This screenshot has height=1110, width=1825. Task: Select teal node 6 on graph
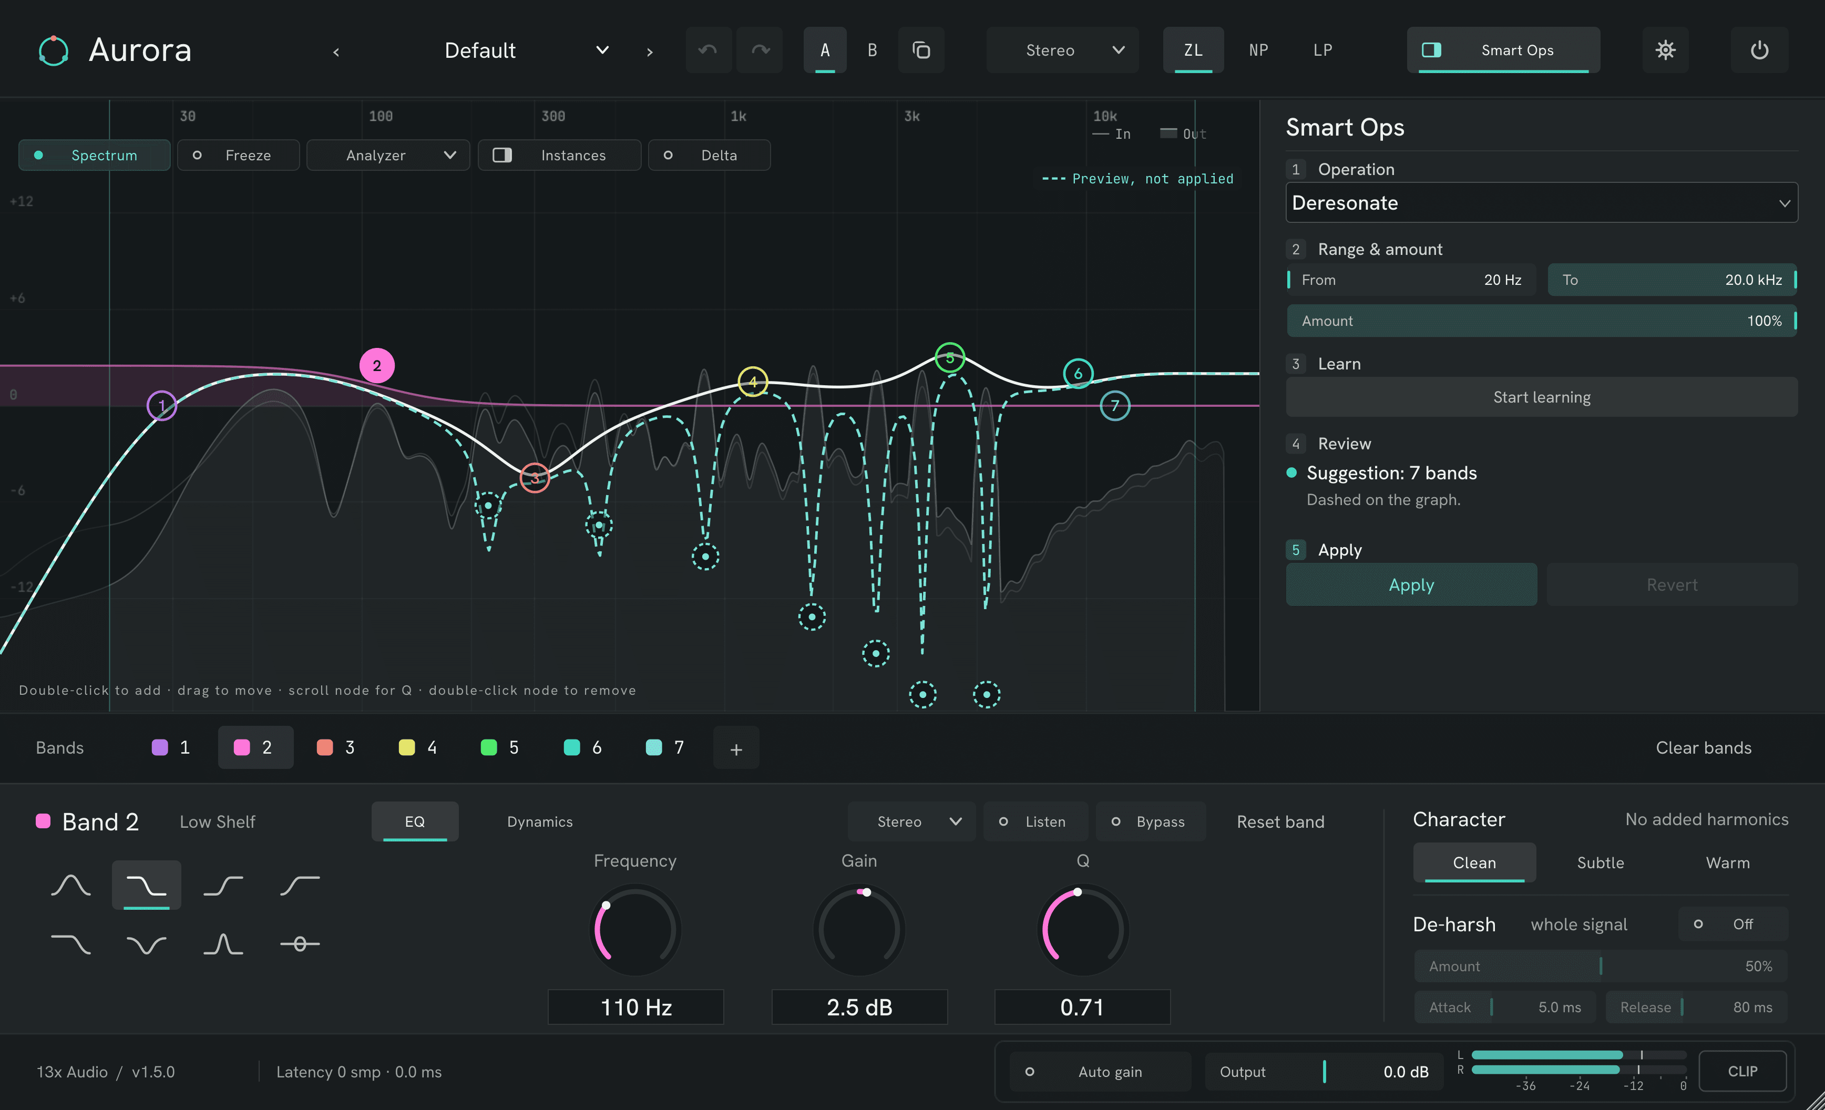pyautogui.click(x=1078, y=373)
